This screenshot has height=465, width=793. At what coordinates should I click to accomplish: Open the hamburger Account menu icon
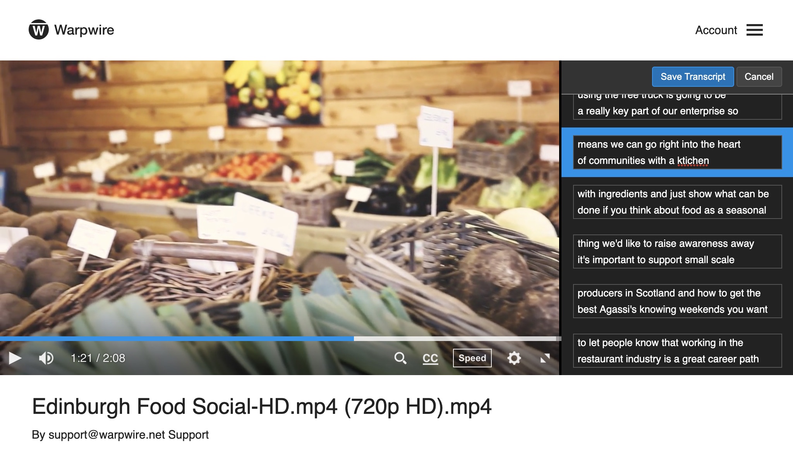point(754,30)
